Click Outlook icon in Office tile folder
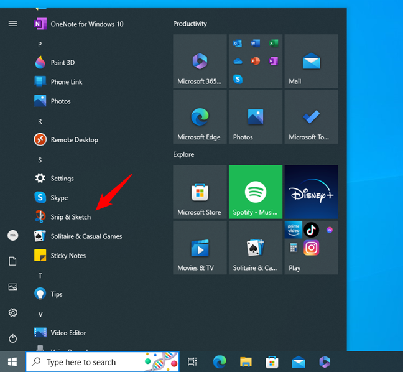The width and height of the screenshot is (403, 372). click(x=238, y=44)
